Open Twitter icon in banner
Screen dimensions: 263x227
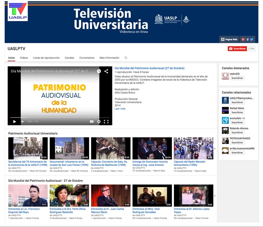(x=252, y=40)
